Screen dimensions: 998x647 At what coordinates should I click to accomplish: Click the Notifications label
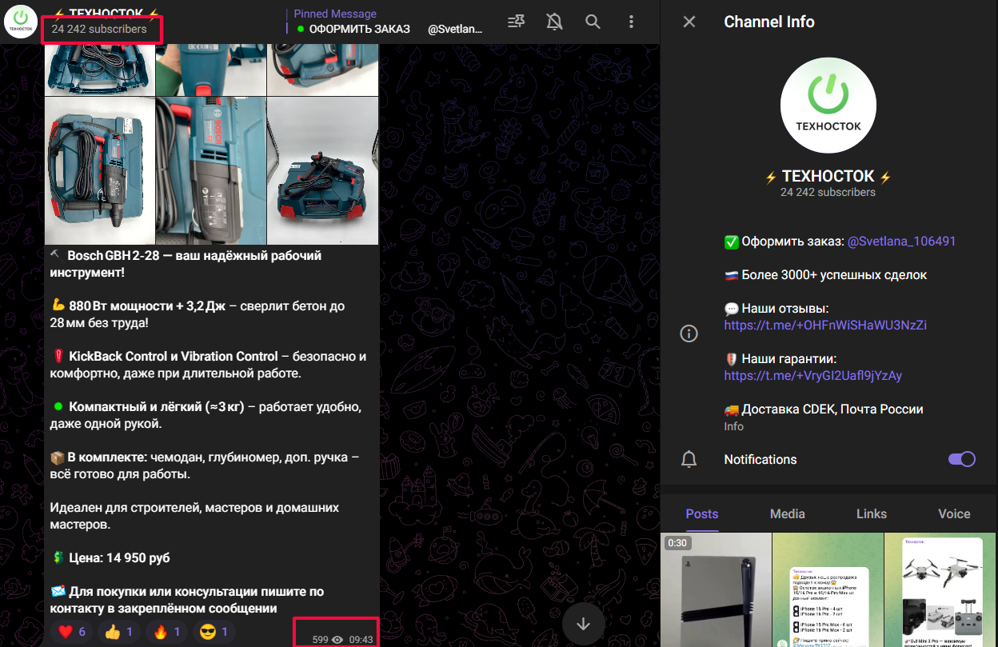[x=760, y=459]
